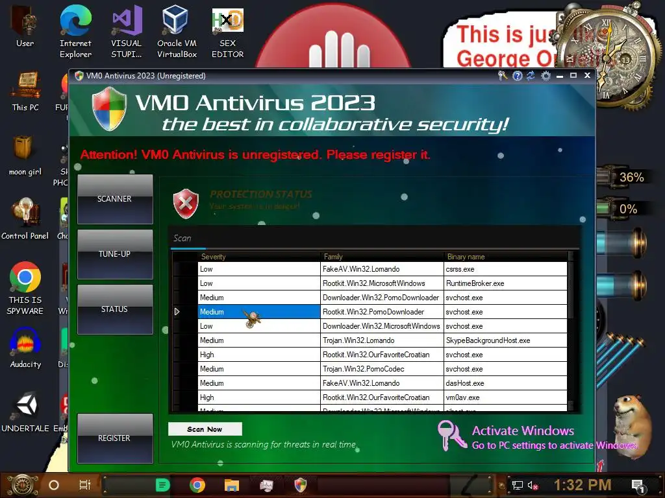The height and width of the screenshot is (498, 665).
Task: Click the Activate Windows message
Action: pyautogui.click(x=554, y=438)
